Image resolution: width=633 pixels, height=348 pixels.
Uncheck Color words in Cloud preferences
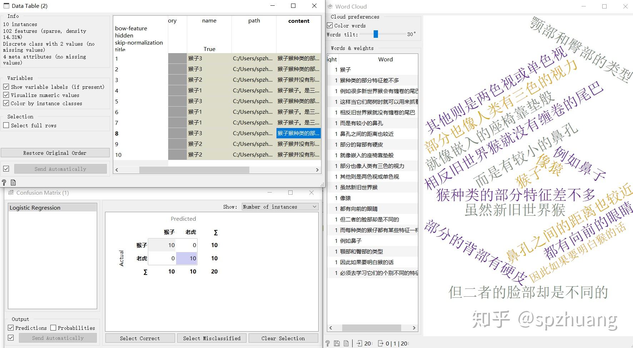coord(330,25)
